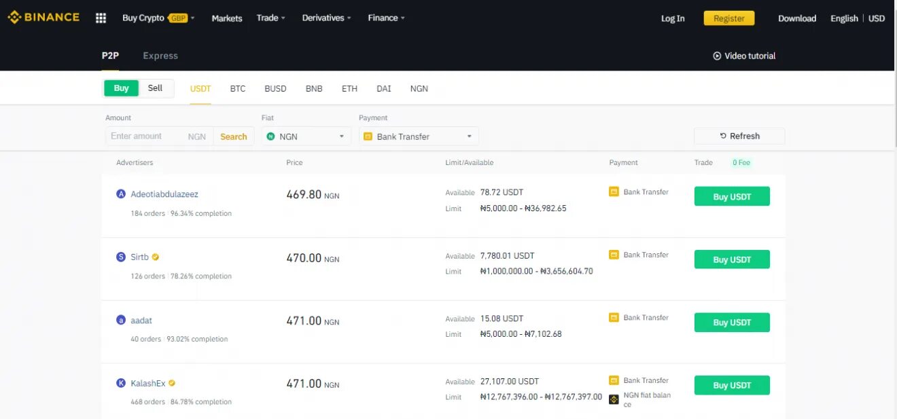Click the 0 Fee badge
Image resolution: width=897 pixels, height=419 pixels.
(741, 163)
